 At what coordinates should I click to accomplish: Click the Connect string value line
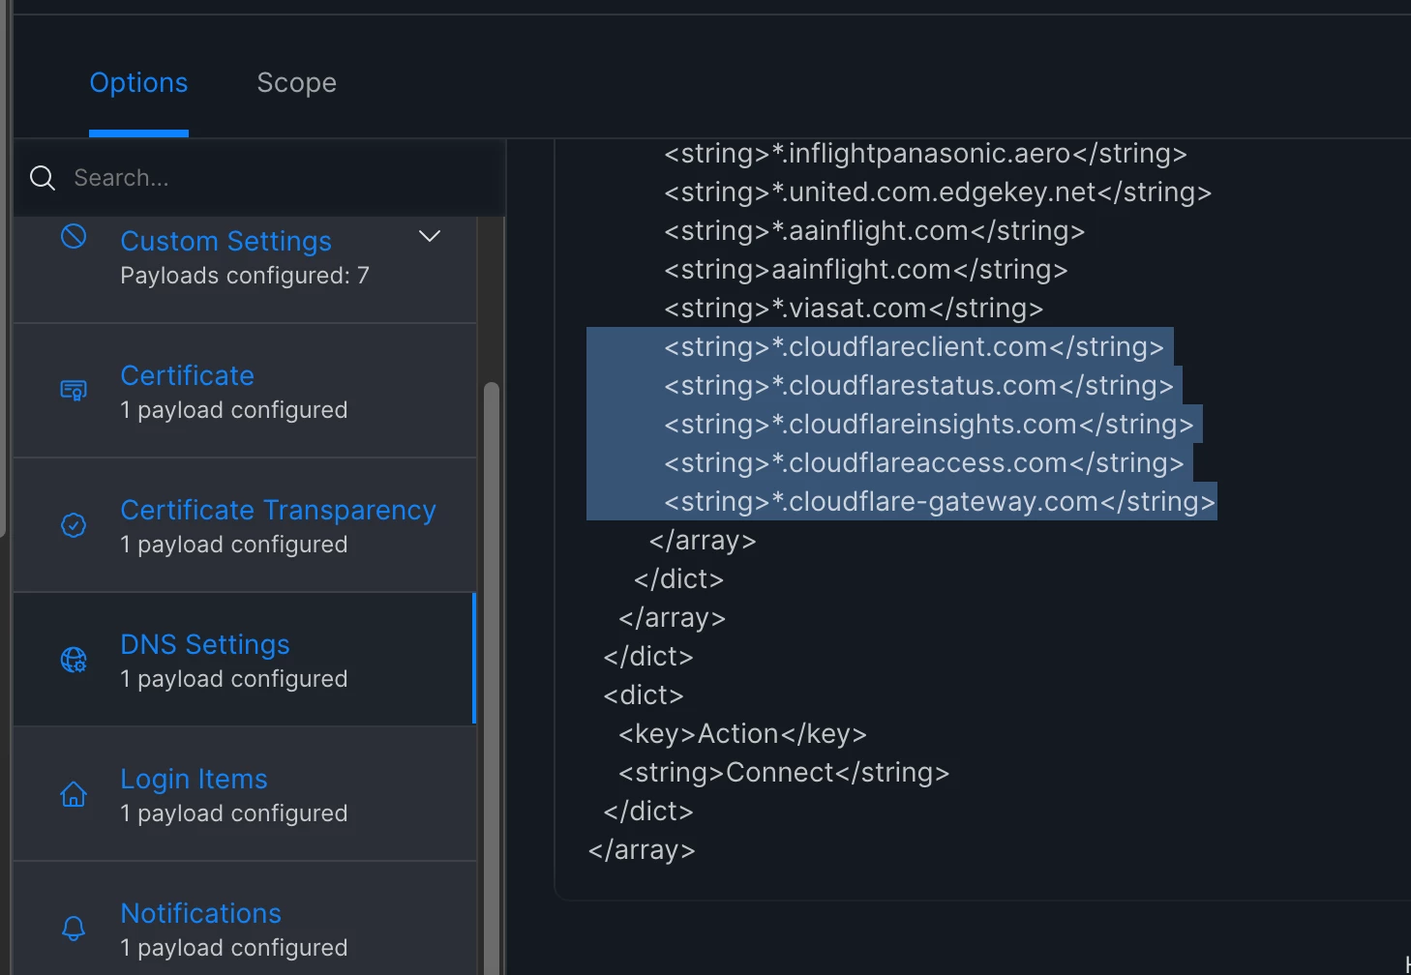(x=784, y=773)
